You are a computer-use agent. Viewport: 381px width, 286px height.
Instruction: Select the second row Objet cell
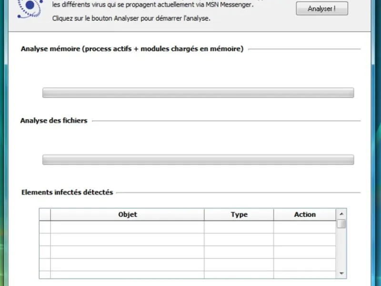coord(127,239)
